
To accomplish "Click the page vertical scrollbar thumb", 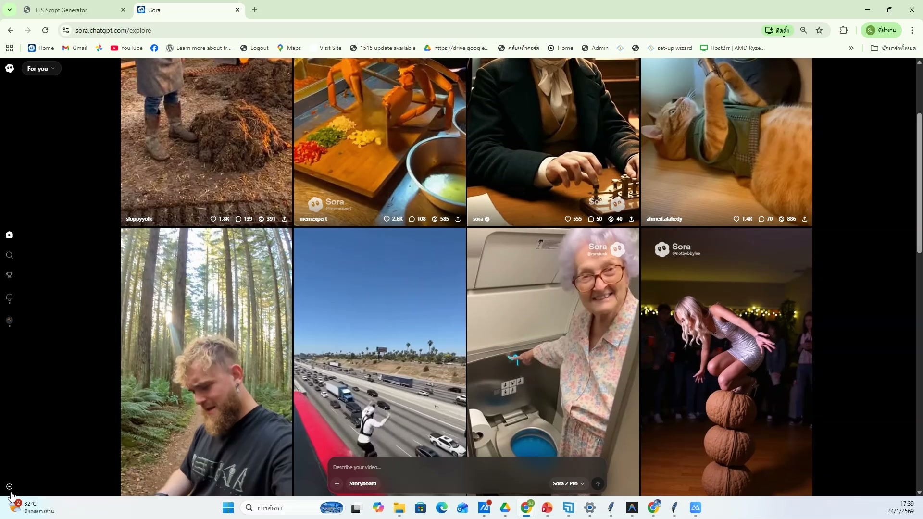I will 919,183.
